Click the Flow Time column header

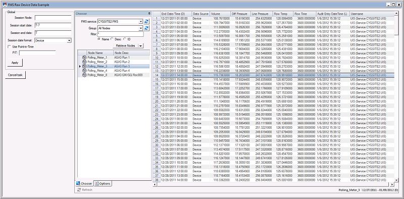305,14
